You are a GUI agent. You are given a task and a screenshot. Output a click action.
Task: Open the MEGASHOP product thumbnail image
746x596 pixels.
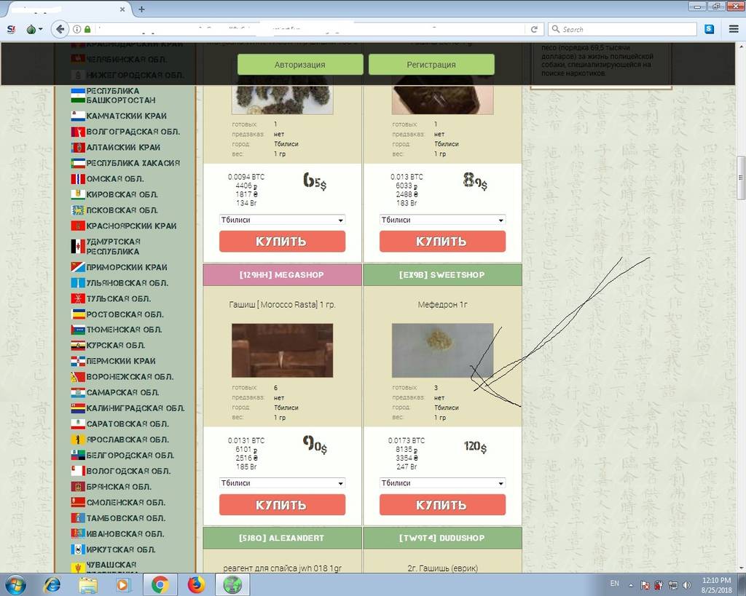click(x=282, y=350)
